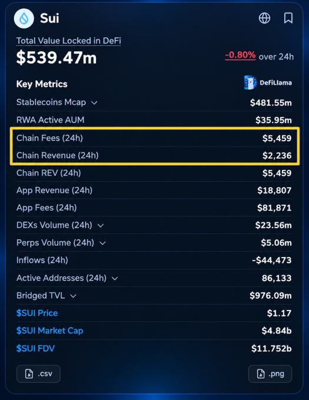
Task: Open the $SUI Market Cap link
Action: pos(50,331)
